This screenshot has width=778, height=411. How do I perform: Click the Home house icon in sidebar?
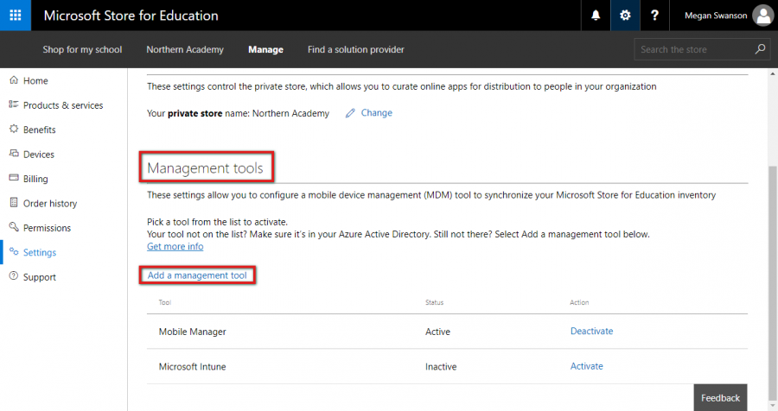click(14, 79)
